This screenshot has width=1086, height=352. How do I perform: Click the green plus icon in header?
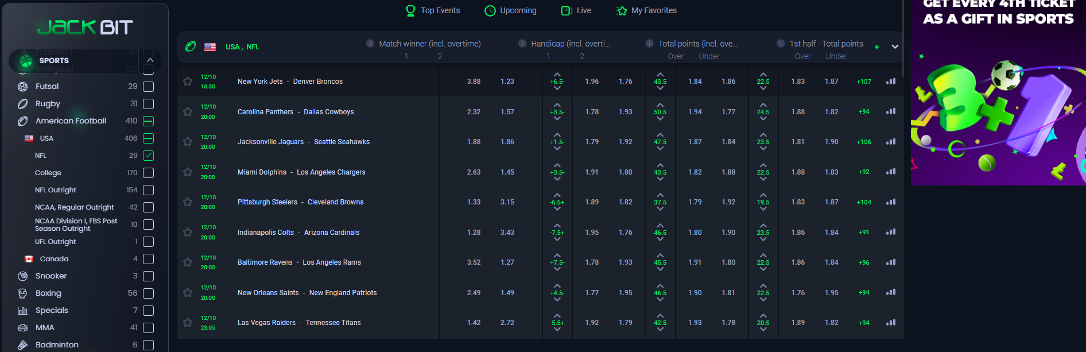click(x=876, y=47)
